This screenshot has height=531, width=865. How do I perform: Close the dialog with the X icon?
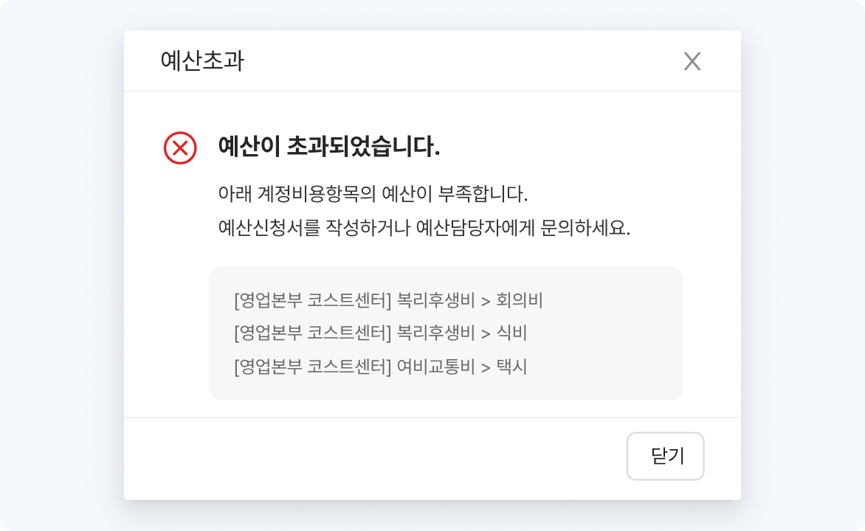[x=692, y=61]
